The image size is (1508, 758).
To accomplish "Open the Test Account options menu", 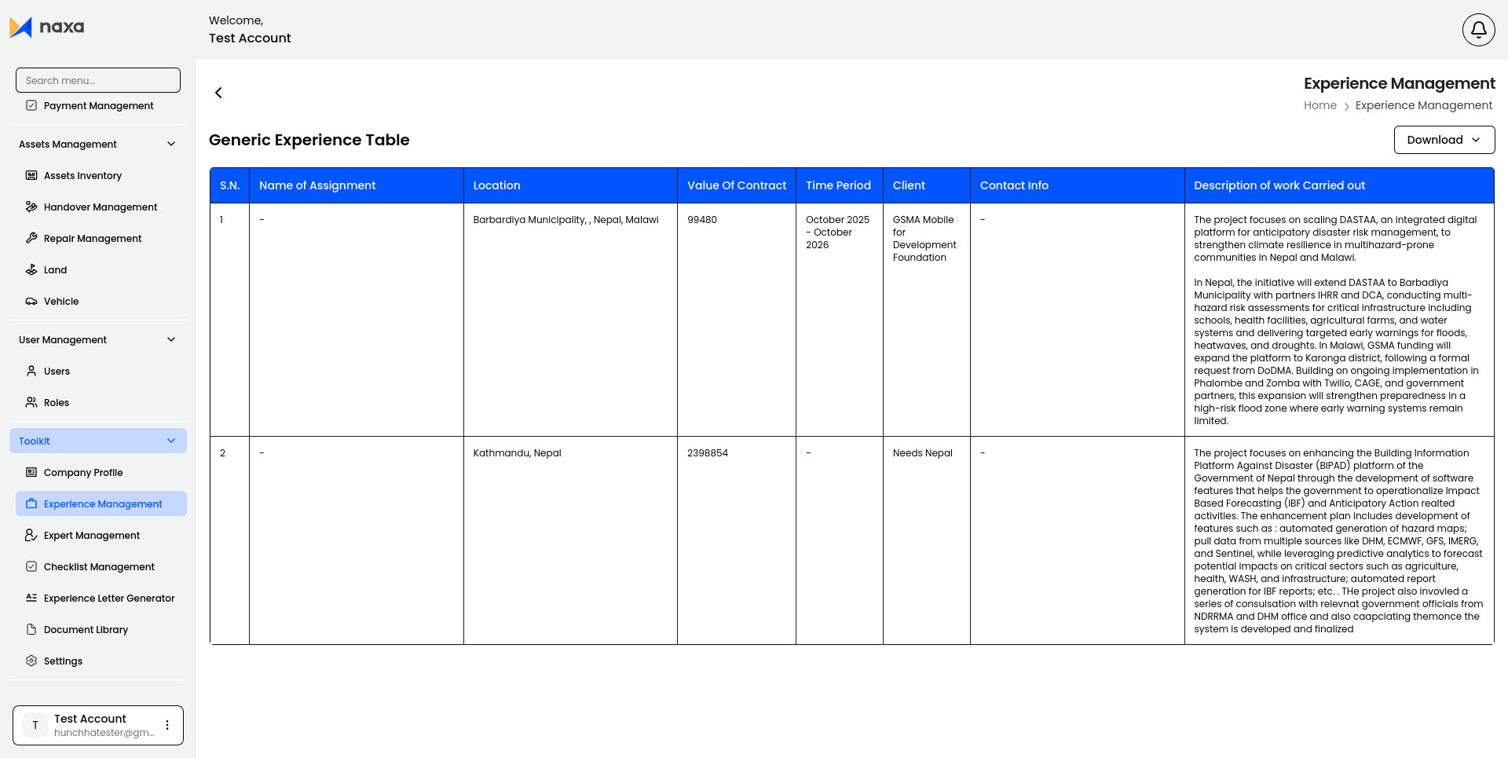I will tap(167, 725).
